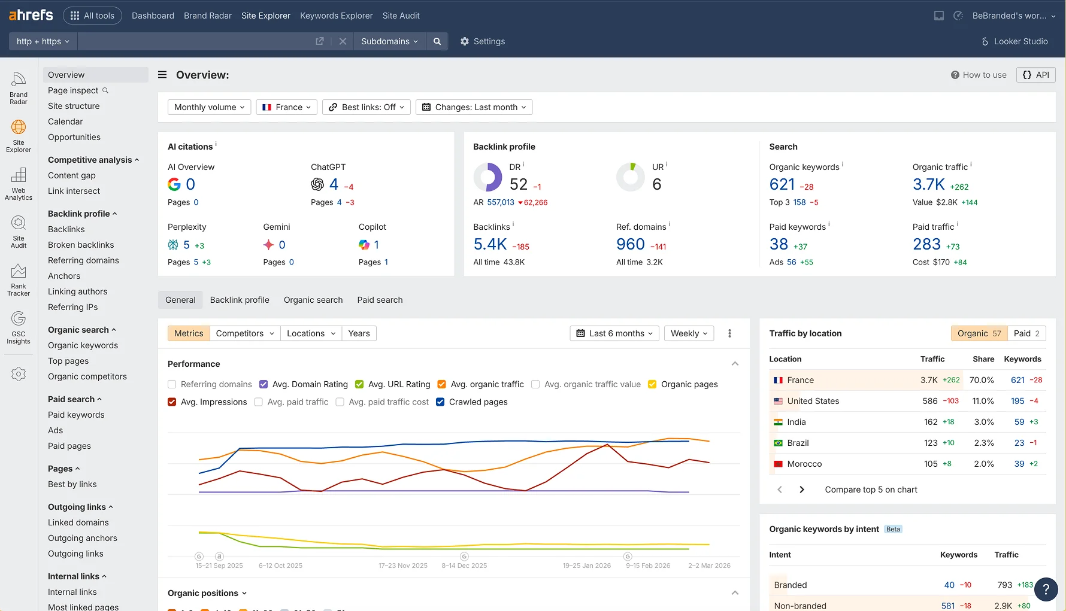The width and height of the screenshot is (1066, 611).
Task: Click the header icon beside BeBranded's workspace
Action: 958,16
